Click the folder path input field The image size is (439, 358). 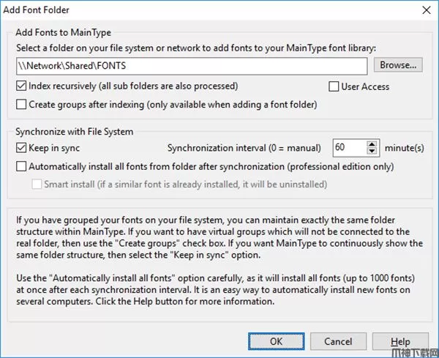(192, 66)
